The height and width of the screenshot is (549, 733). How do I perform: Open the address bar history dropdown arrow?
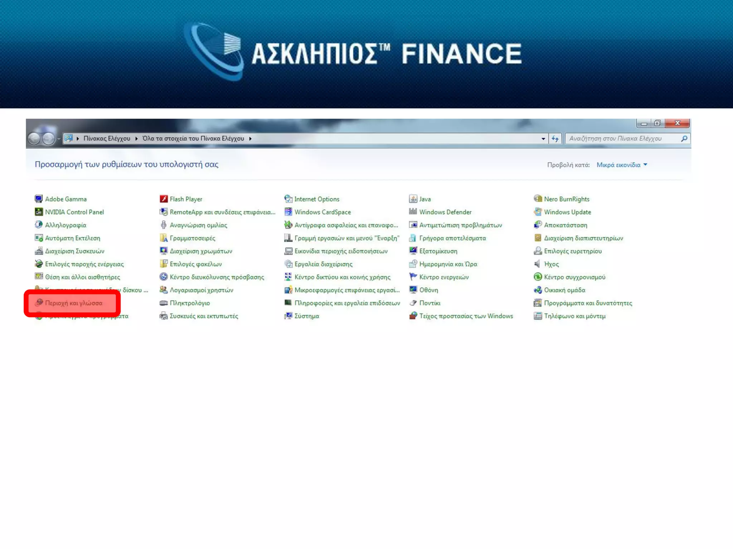pyautogui.click(x=543, y=139)
